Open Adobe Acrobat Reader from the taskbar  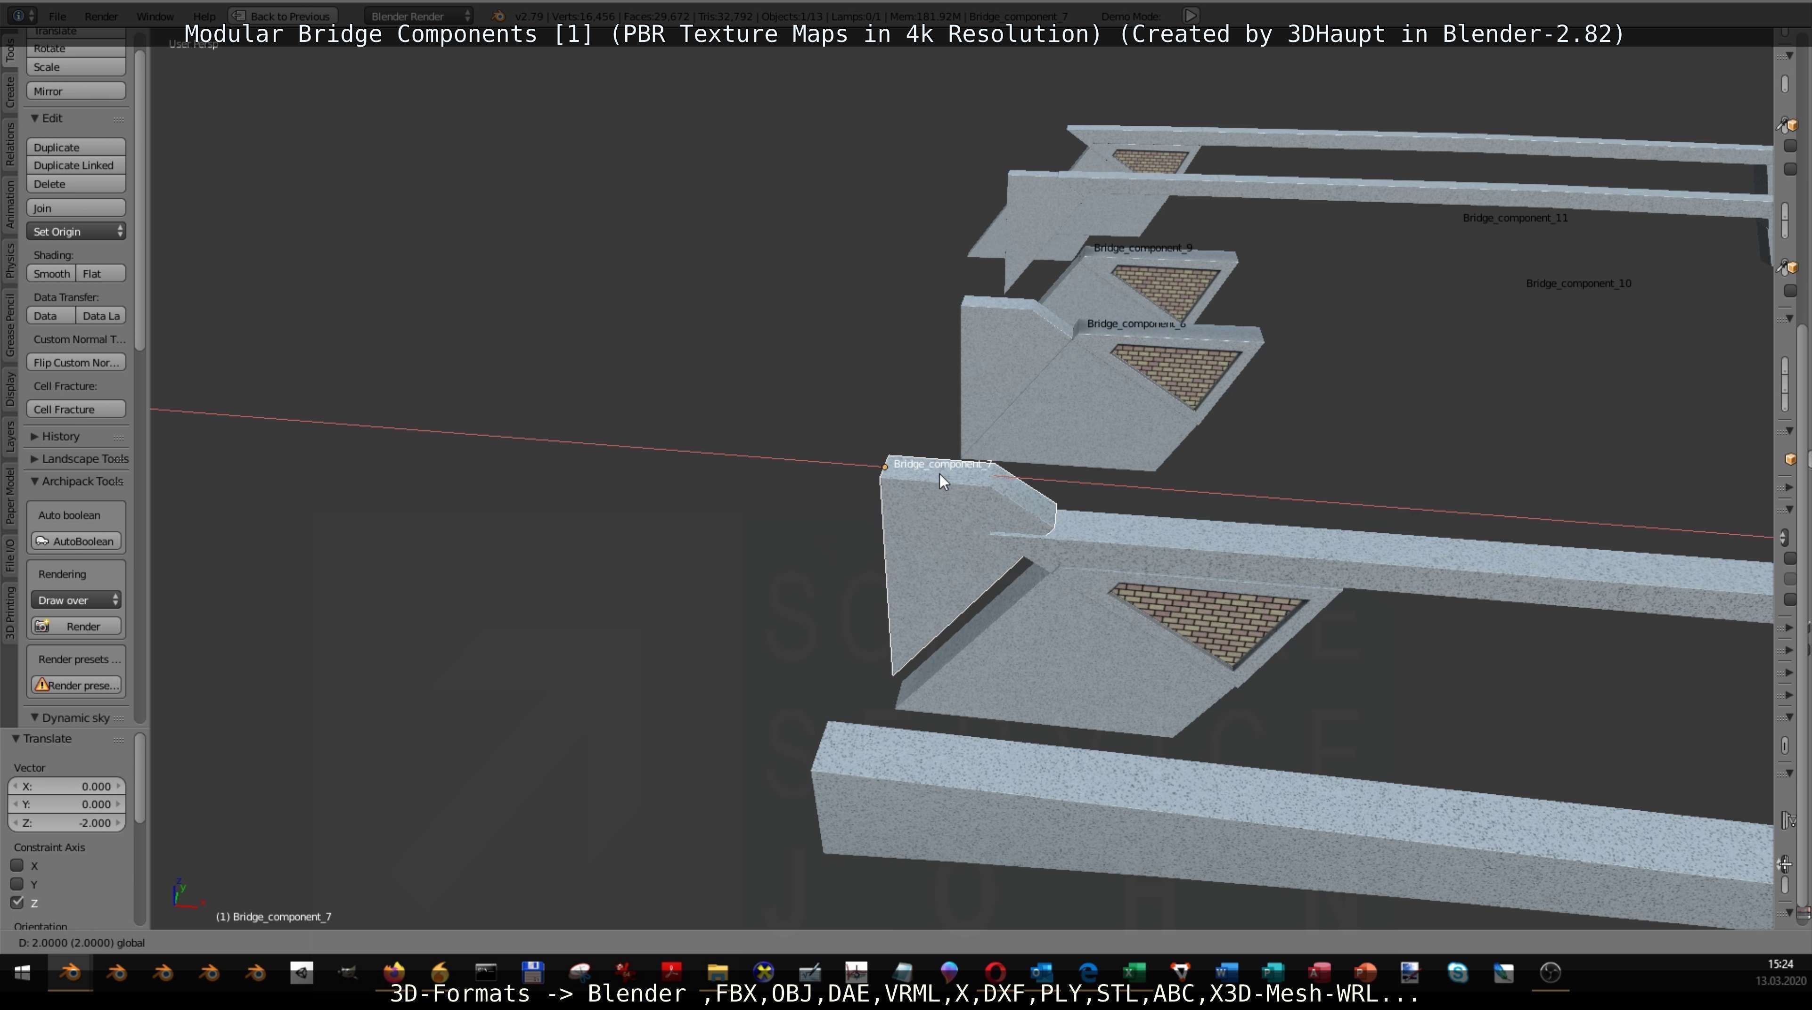point(671,973)
